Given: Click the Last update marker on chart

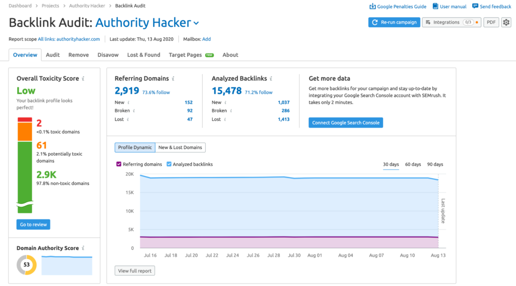Looking at the screenshot, I should [443, 211].
